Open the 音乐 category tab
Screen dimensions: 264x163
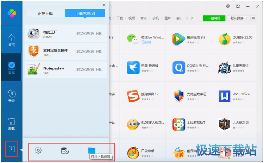pyautogui.click(x=144, y=18)
